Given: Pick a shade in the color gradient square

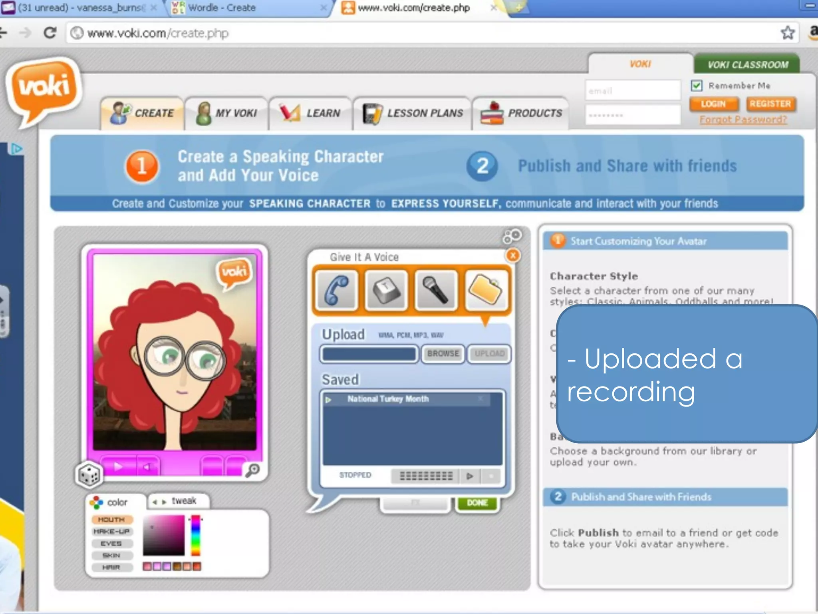Looking at the screenshot, I should pyautogui.click(x=164, y=536).
